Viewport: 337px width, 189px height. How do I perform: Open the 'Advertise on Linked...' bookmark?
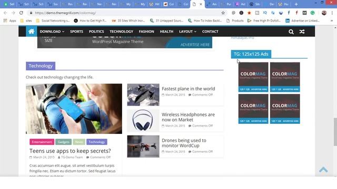302,20
